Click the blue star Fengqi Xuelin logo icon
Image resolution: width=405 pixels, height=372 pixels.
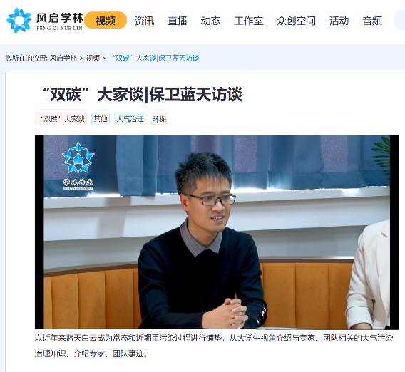tap(19, 21)
